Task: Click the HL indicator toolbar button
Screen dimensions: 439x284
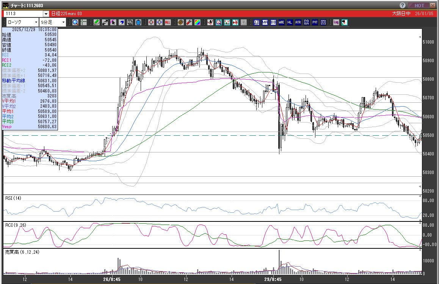Action: coord(290,22)
